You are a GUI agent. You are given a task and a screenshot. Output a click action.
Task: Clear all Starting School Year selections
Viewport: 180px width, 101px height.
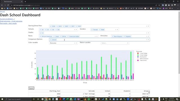[147, 26]
